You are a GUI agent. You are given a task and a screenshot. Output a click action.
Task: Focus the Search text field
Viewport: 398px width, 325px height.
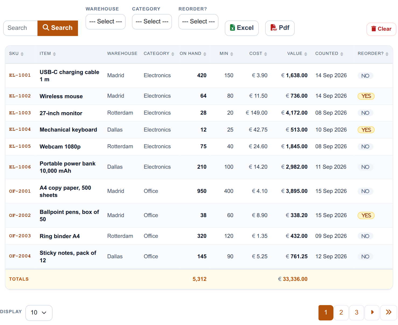click(x=20, y=28)
